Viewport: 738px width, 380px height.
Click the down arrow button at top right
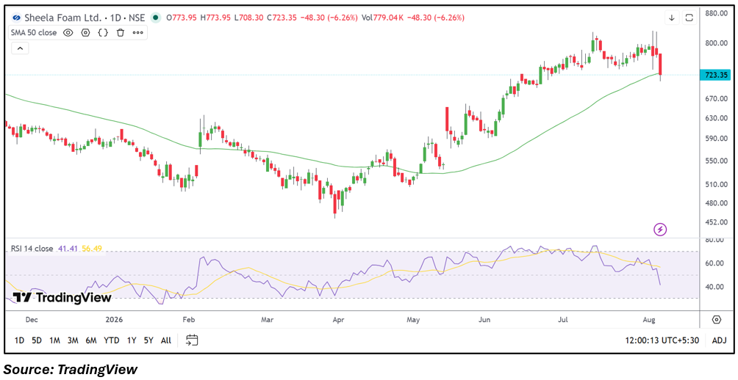coord(672,18)
